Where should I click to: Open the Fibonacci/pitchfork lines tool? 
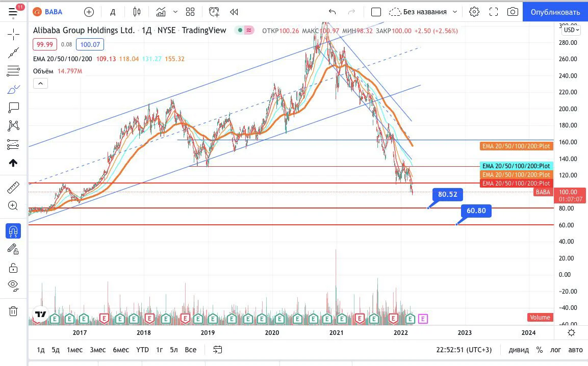(x=13, y=71)
